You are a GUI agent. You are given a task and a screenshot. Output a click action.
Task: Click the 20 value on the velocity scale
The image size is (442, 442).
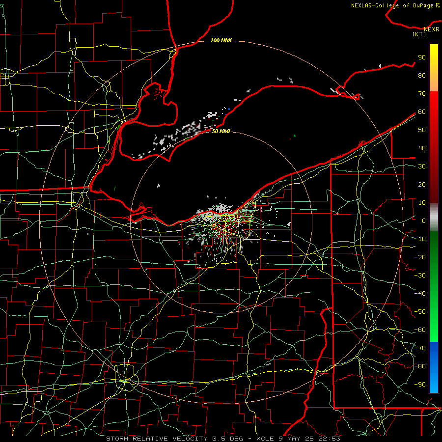point(422,185)
